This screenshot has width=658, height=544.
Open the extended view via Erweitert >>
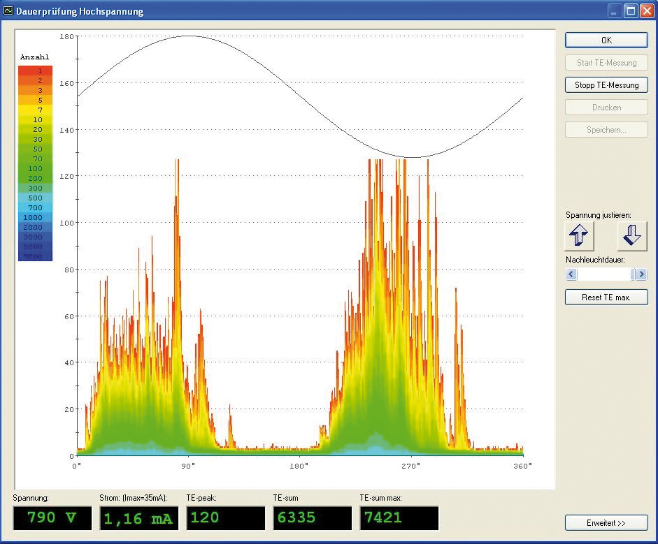click(606, 522)
